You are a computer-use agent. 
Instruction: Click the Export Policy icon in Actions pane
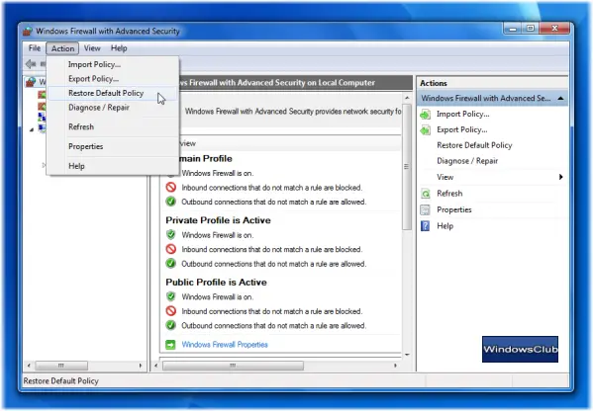[x=426, y=130]
